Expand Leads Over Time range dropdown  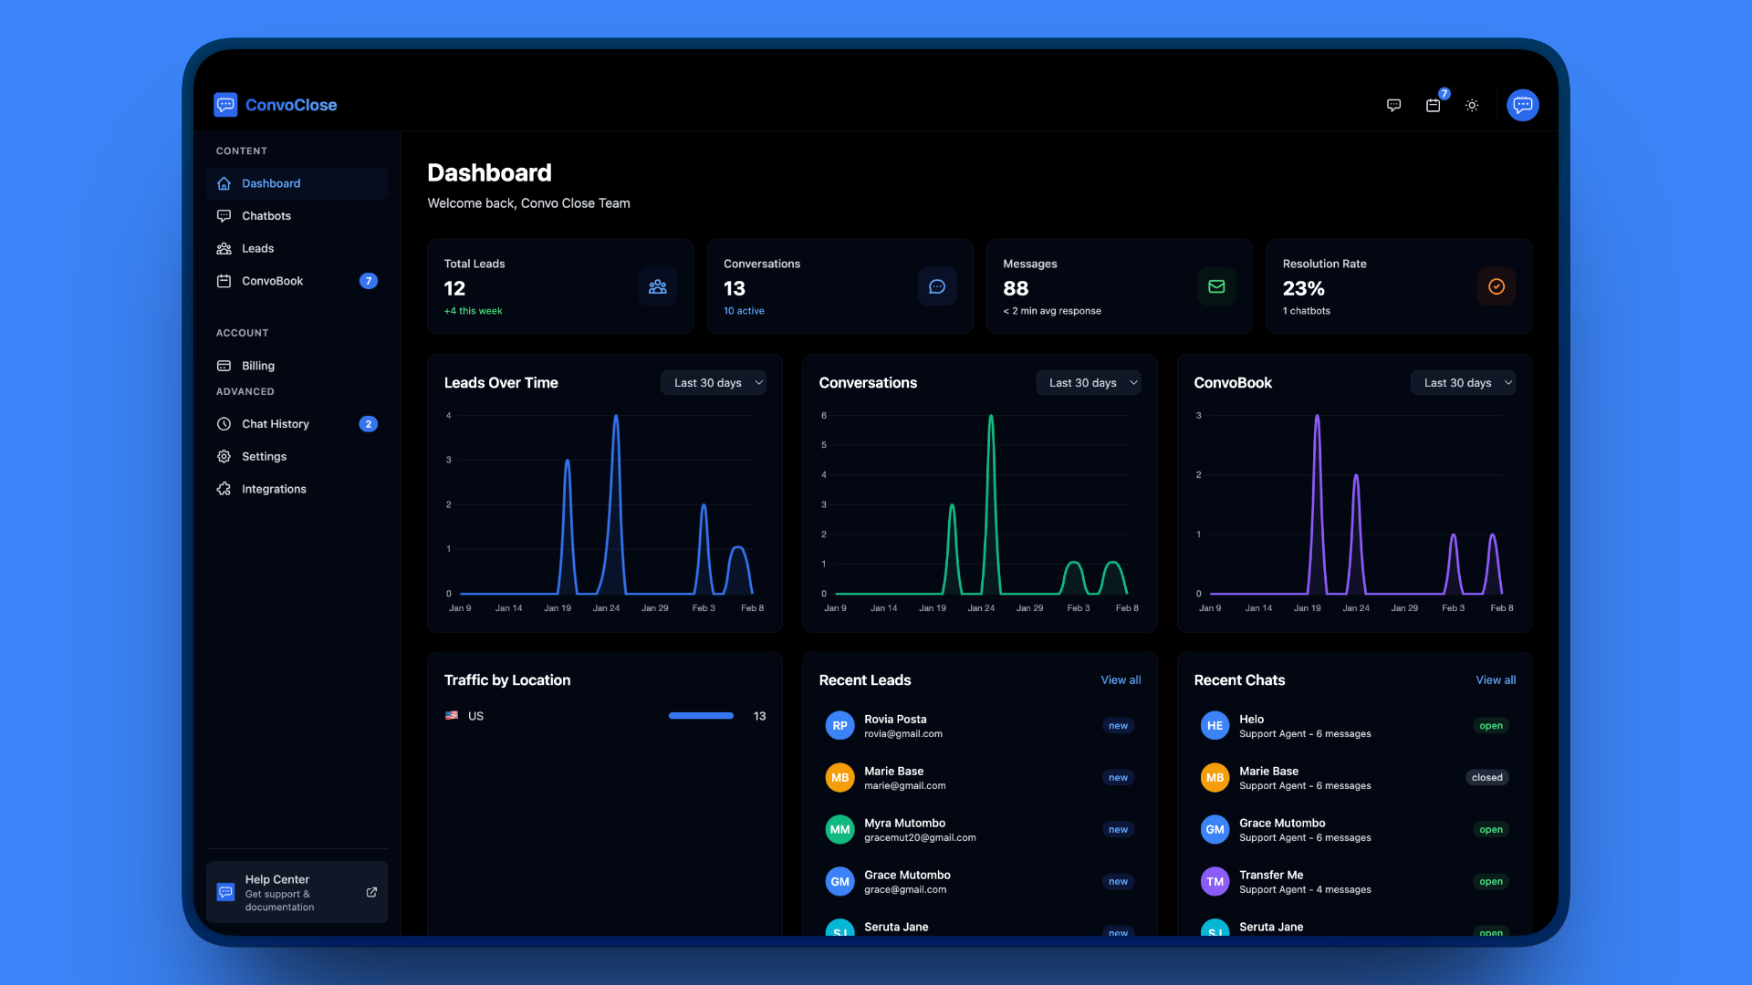point(714,383)
